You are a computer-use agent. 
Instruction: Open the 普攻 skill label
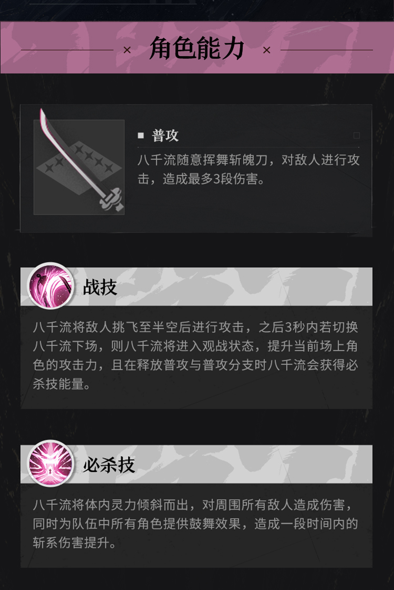165,136
